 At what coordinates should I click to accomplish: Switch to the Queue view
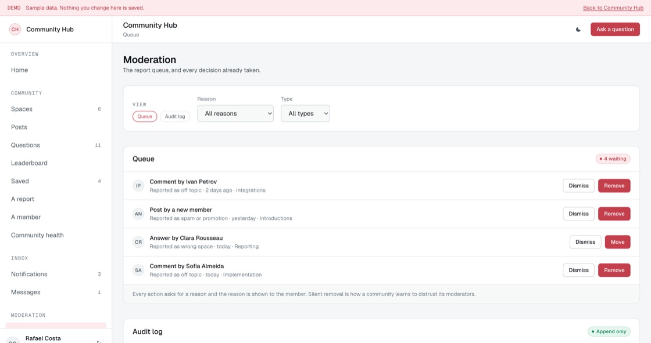[x=145, y=117]
